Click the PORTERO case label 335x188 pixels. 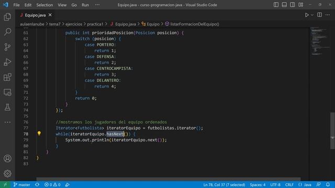coord(105,44)
